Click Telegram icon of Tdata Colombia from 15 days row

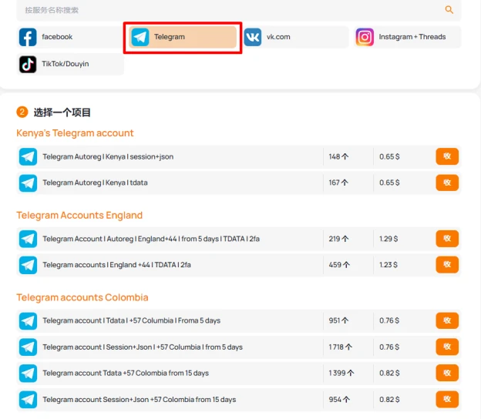(28, 374)
